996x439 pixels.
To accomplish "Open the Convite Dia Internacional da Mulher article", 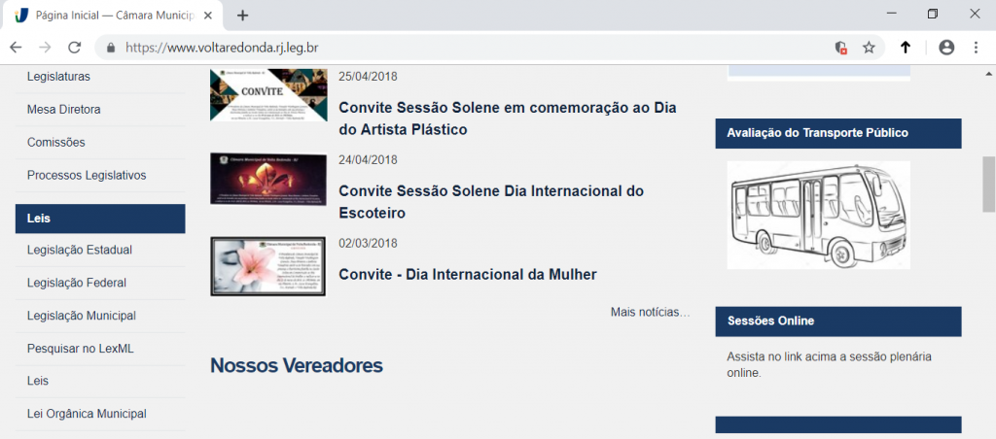I will pos(467,274).
